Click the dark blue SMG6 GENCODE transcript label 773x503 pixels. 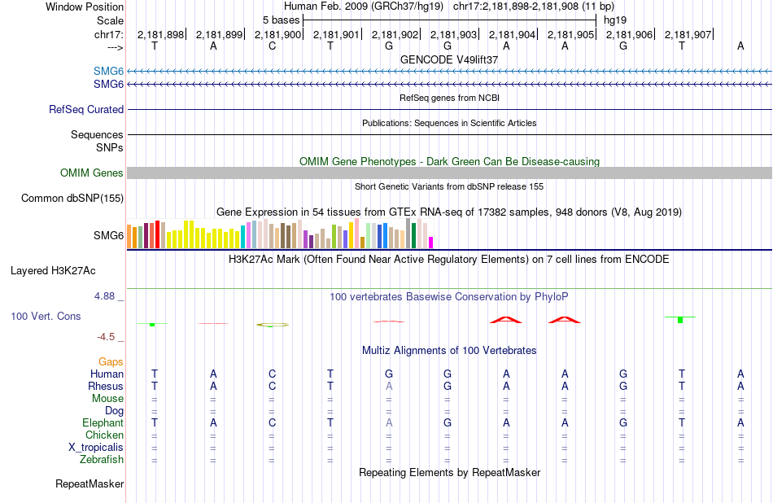click(x=108, y=85)
